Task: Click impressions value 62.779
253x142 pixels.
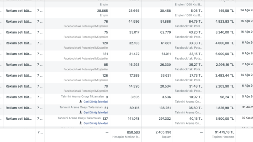Action: pyautogui.click(x=166, y=32)
